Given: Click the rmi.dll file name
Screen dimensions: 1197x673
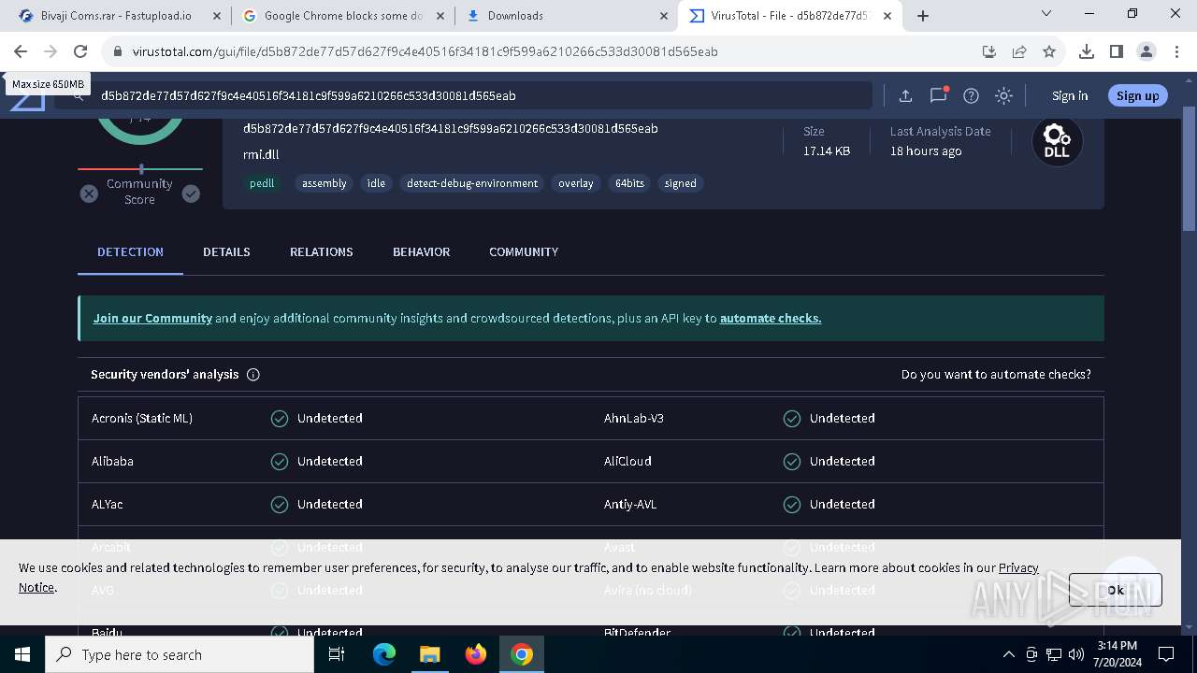Looking at the screenshot, I should (261, 154).
